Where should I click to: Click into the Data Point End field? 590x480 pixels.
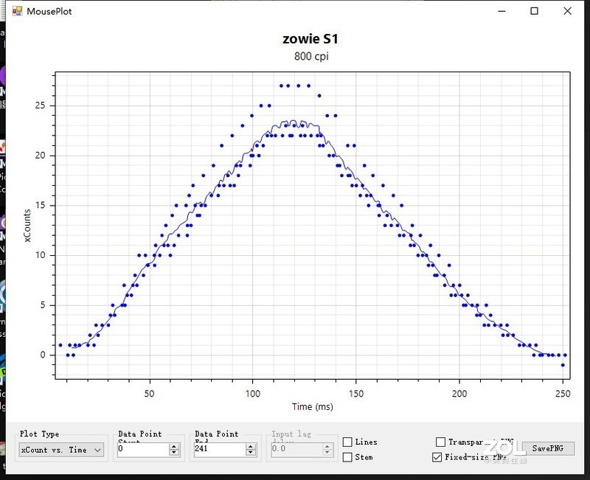(220, 449)
